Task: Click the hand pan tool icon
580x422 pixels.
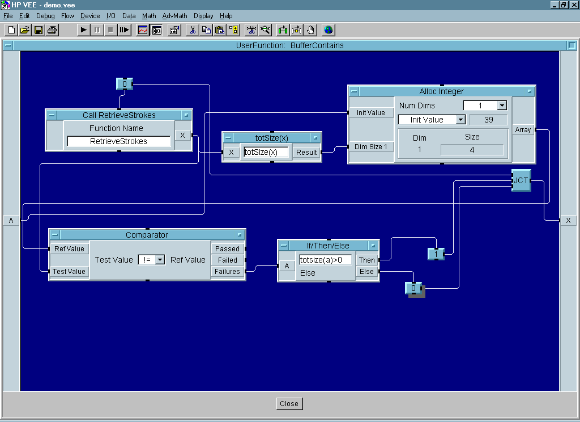Action: tap(310, 29)
